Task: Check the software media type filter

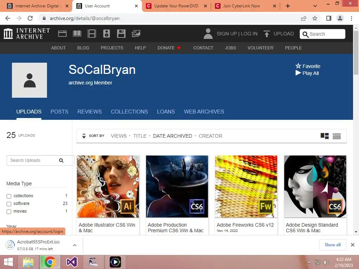Action: click(9, 204)
